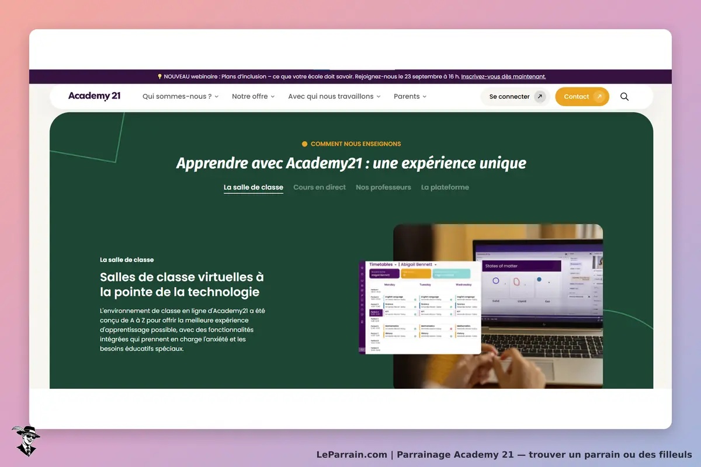Click the timetable screenshot overlay image
This screenshot has height=467, width=701.
419,307
